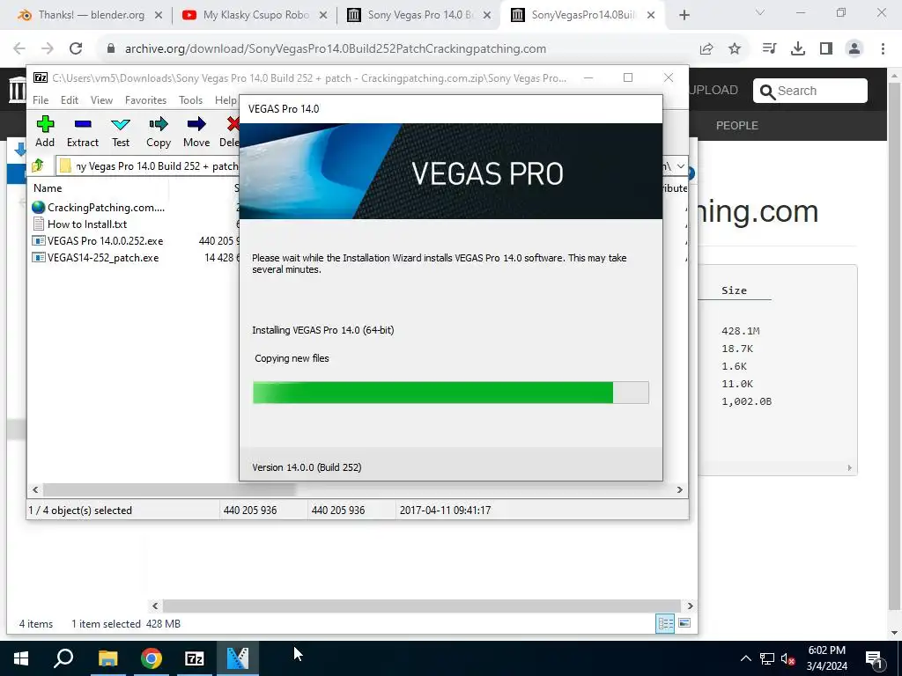Screen dimensions: 902x676
Task: Click the browser forward arrow
Action: tap(48, 49)
